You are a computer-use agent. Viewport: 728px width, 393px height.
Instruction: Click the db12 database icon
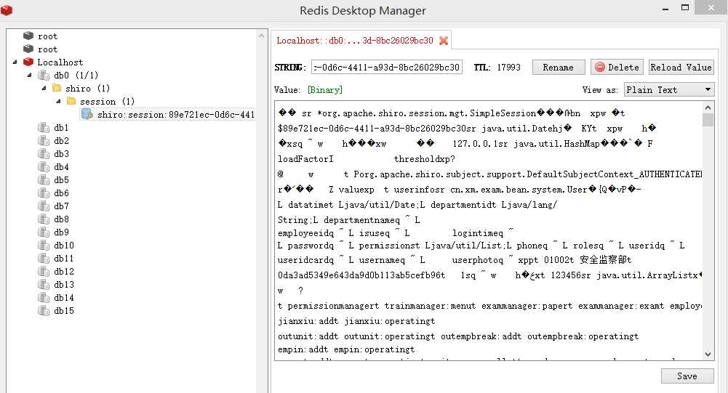point(44,272)
